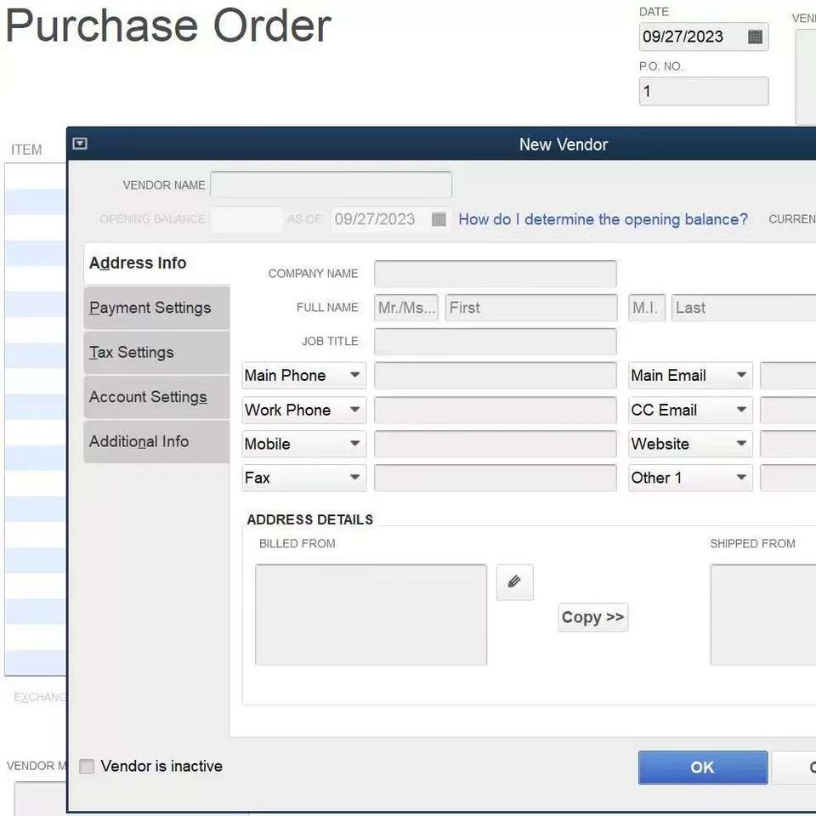Open the Purchase Order date calendar picker
The width and height of the screenshot is (816, 816).
755,37
